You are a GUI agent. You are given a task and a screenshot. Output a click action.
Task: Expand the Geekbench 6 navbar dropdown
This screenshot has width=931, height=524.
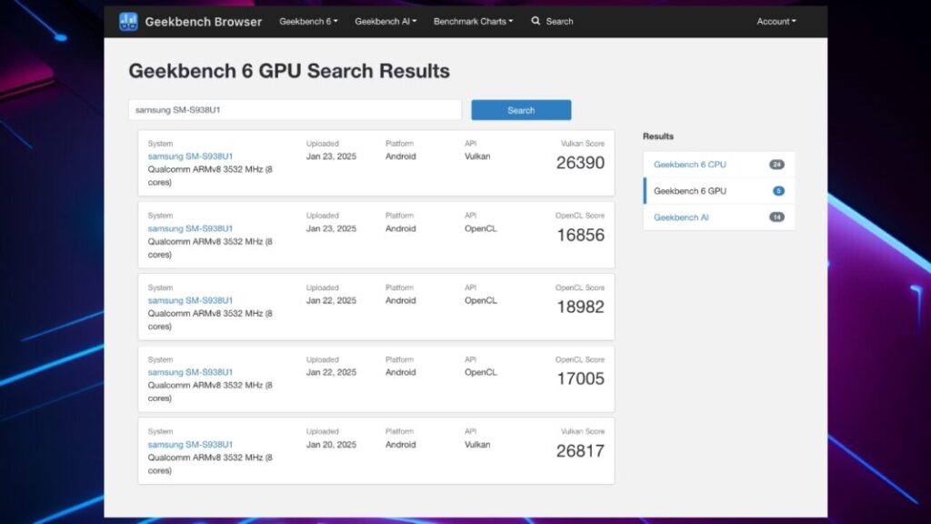click(x=308, y=21)
